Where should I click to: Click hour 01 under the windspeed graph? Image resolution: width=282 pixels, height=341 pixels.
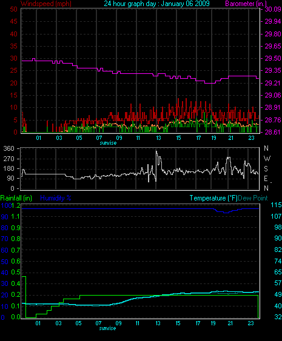click(x=39, y=138)
